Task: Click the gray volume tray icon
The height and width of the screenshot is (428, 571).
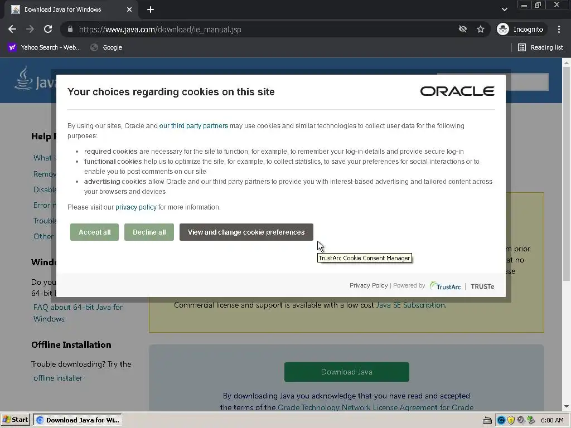Action: click(x=521, y=420)
